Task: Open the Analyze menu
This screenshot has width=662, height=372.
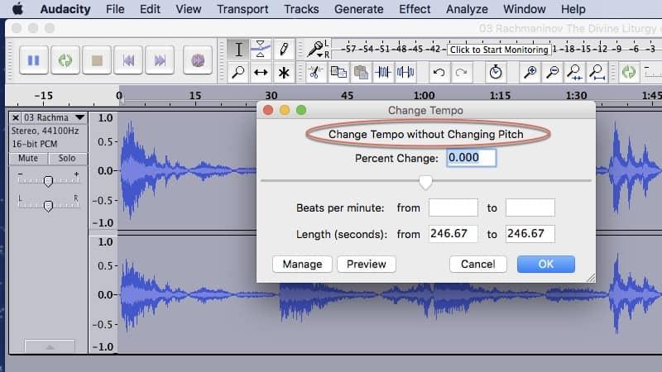Action: coord(467,9)
